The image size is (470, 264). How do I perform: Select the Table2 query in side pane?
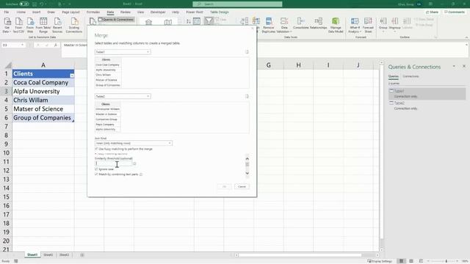click(x=427, y=106)
